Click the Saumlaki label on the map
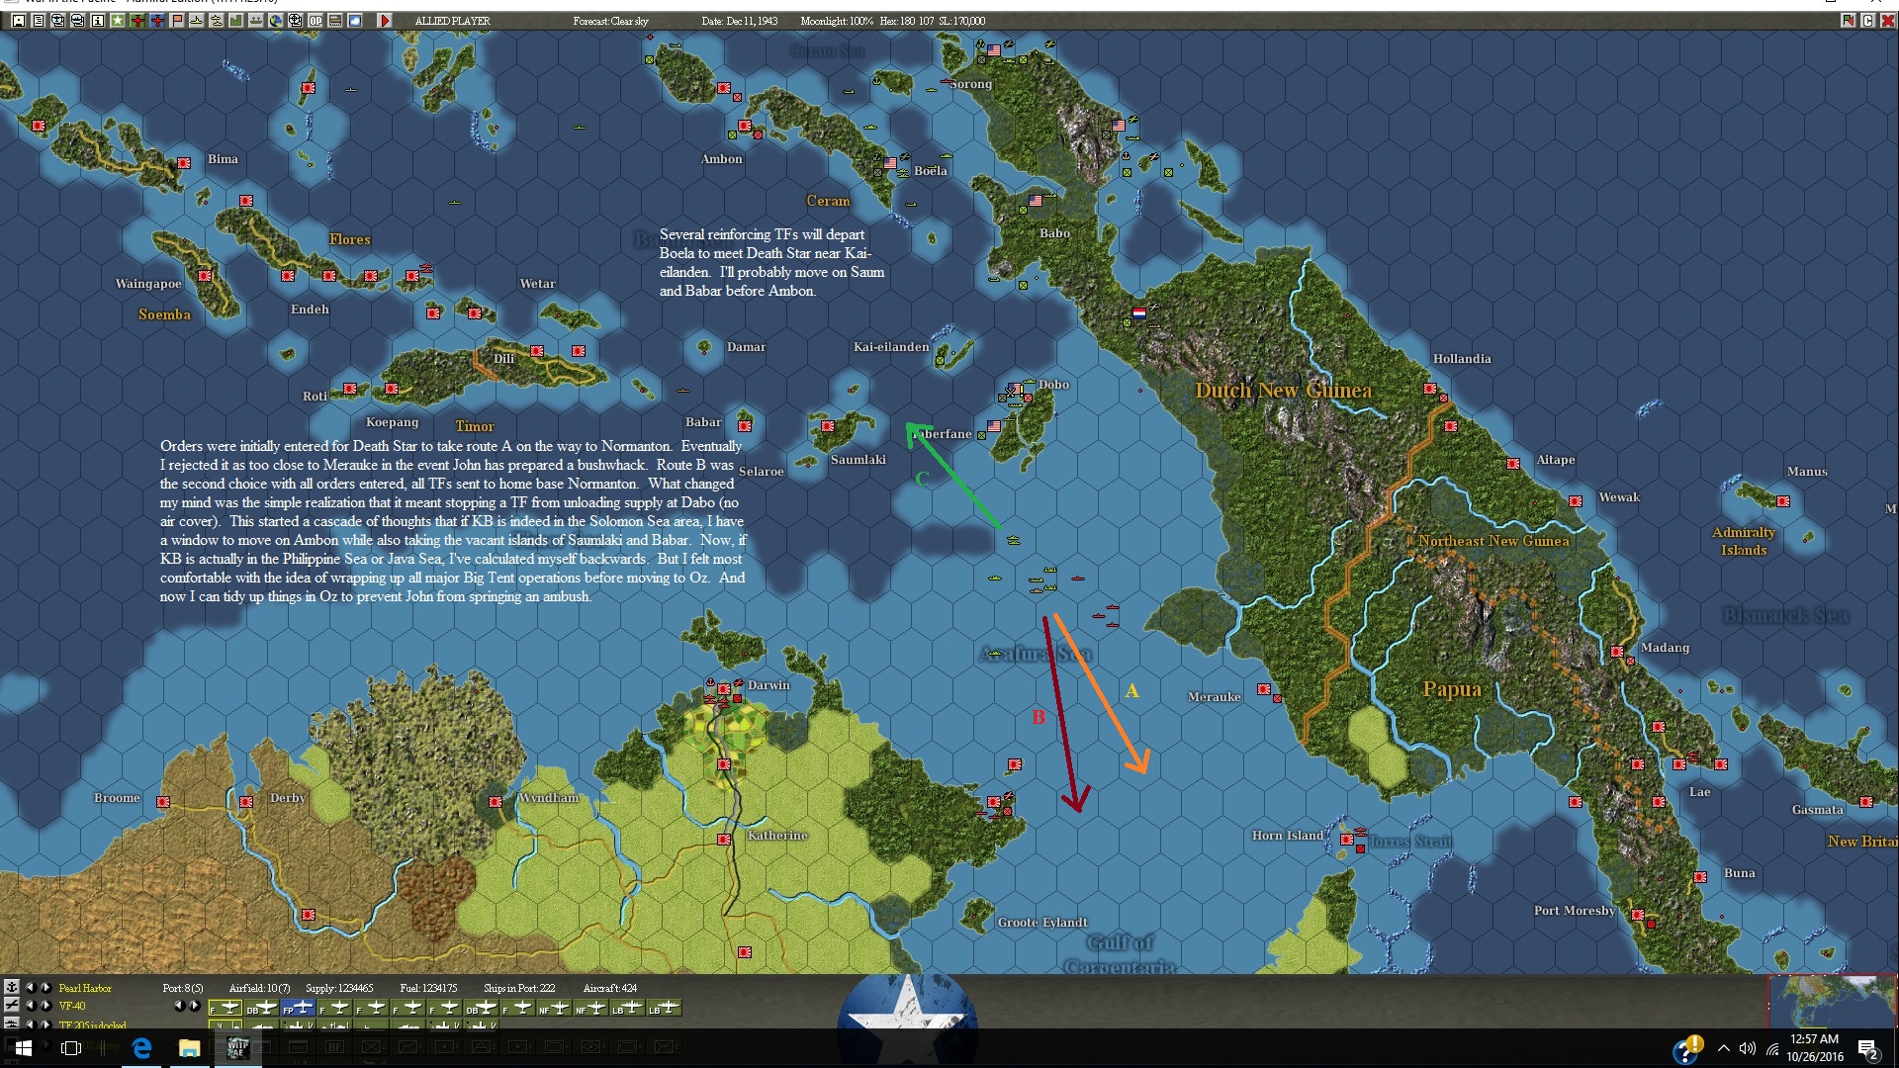The height and width of the screenshot is (1068, 1899). [859, 460]
